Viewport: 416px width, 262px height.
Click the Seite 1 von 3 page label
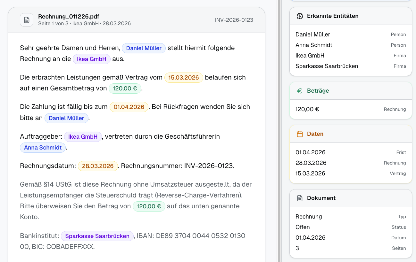[52, 23]
